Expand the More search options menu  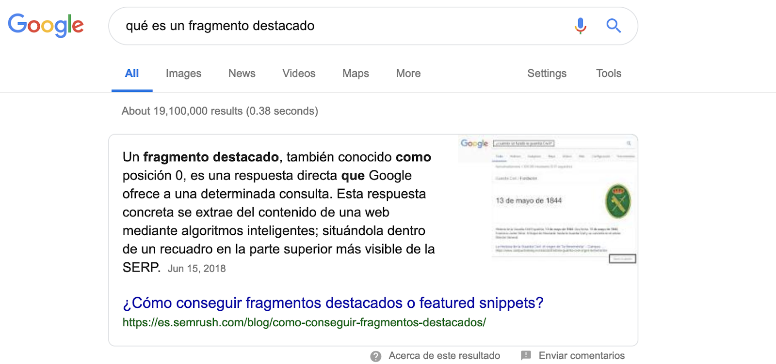(408, 74)
